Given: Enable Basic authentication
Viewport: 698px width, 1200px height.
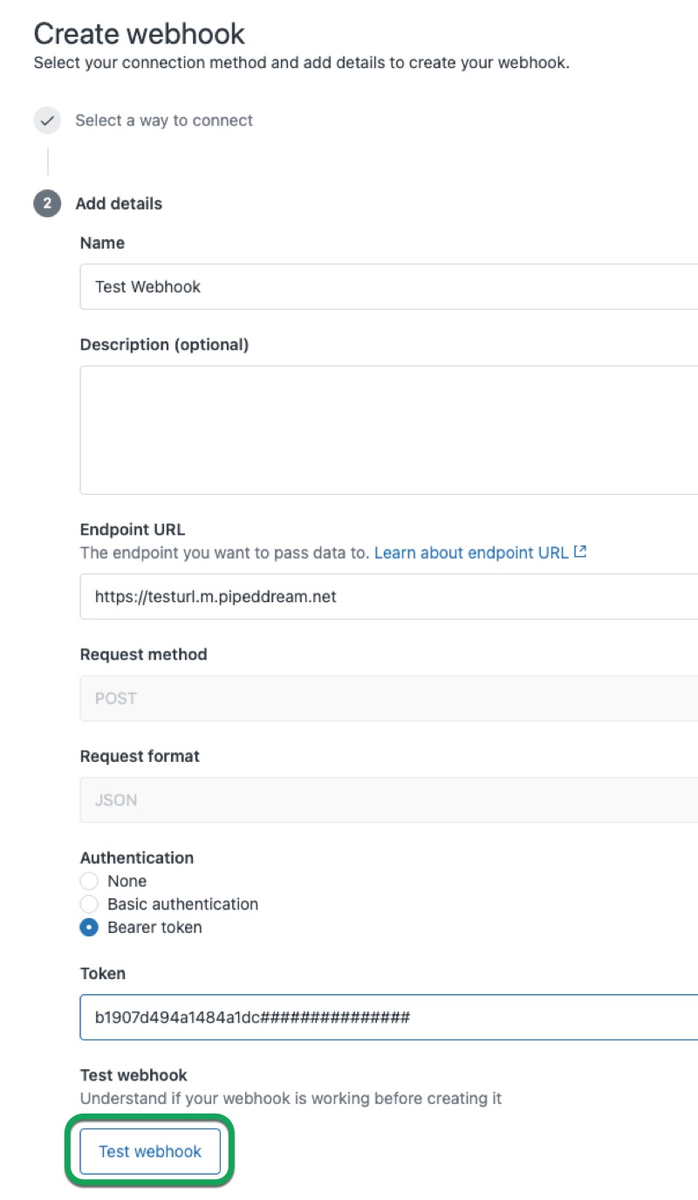Looking at the screenshot, I should point(88,904).
